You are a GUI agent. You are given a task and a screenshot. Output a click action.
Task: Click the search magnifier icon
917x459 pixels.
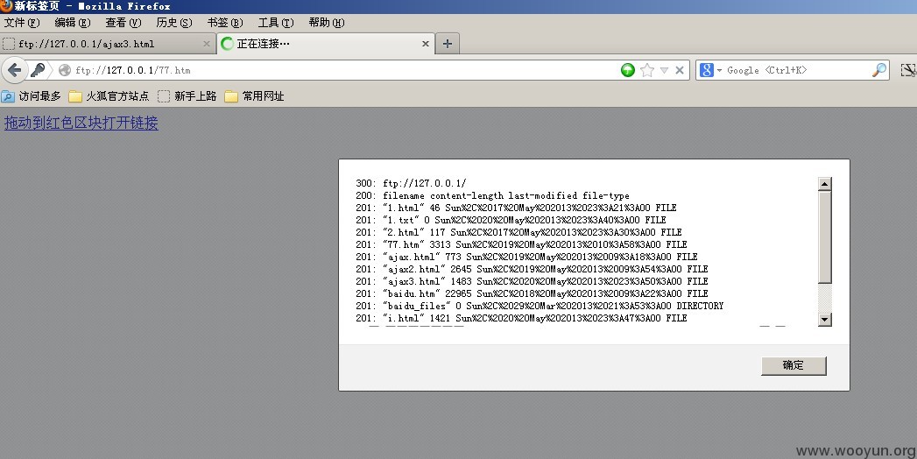point(879,70)
